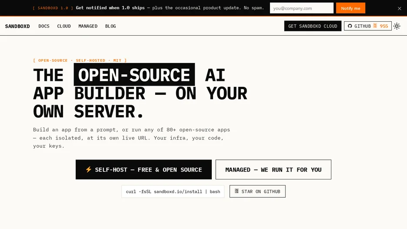This screenshot has width=407, height=229.
Task: Click the OPEN-SOURCE · SELF-HOSTED · MIT tagline
Action: [x=80, y=60]
